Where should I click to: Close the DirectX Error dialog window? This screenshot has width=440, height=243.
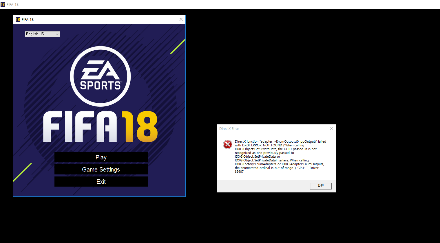pos(332,128)
